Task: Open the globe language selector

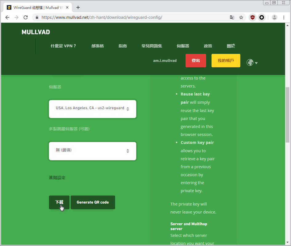Action: tap(252, 62)
